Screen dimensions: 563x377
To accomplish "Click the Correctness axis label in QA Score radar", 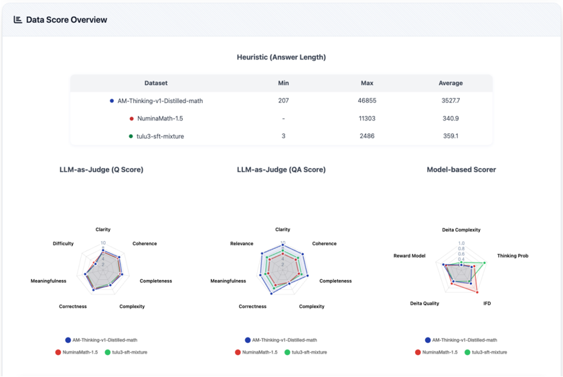I will click(252, 306).
